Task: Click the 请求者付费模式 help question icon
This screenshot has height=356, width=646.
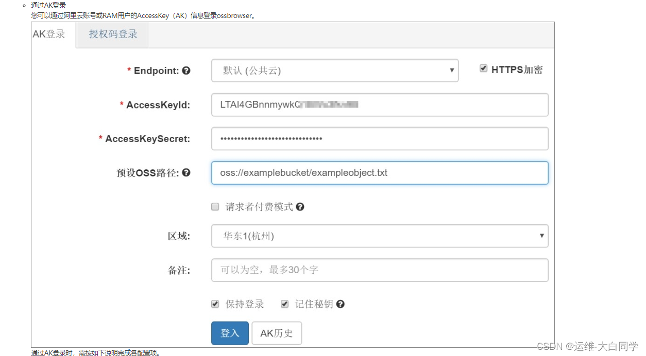Action: (x=300, y=207)
